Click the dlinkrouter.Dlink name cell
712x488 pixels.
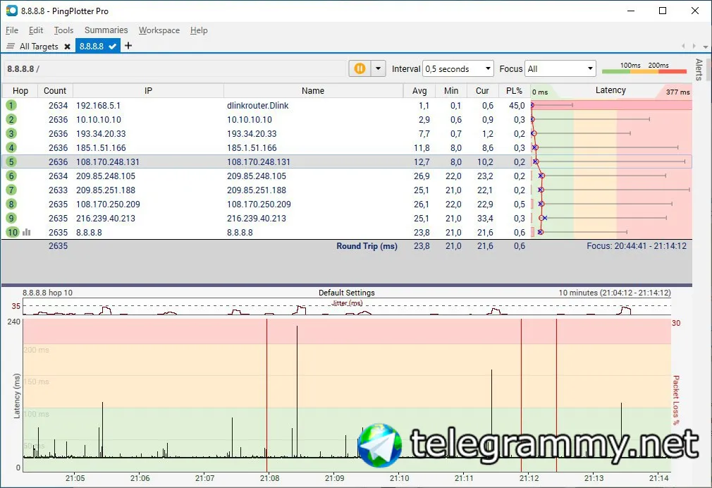(x=257, y=105)
